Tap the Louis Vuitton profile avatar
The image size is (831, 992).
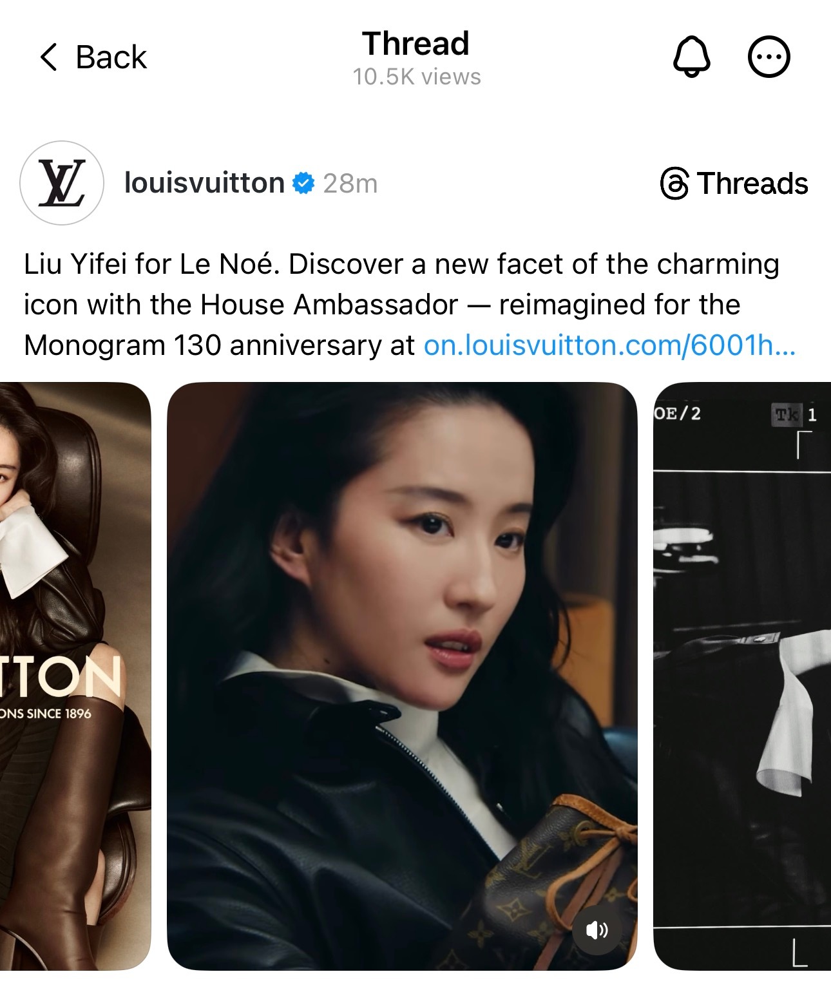pyautogui.click(x=62, y=183)
